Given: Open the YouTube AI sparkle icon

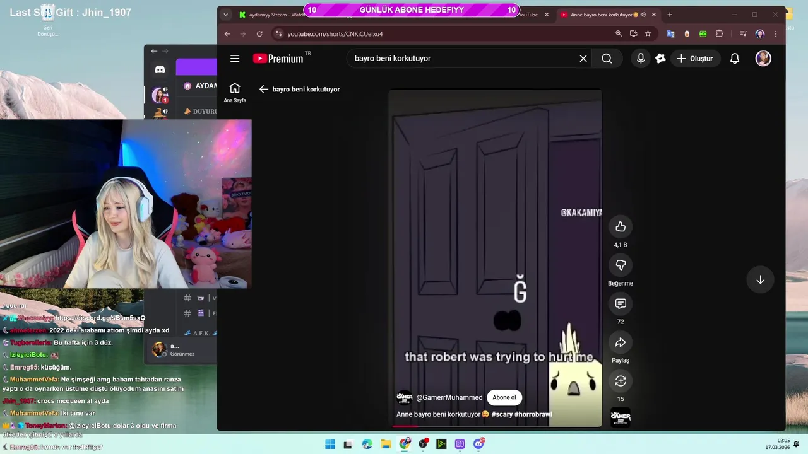Looking at the screenshot, I should tap(660, 59).
